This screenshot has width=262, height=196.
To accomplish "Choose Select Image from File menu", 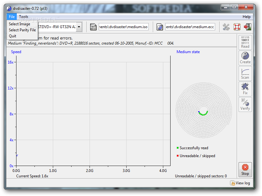I will (20, 24).
